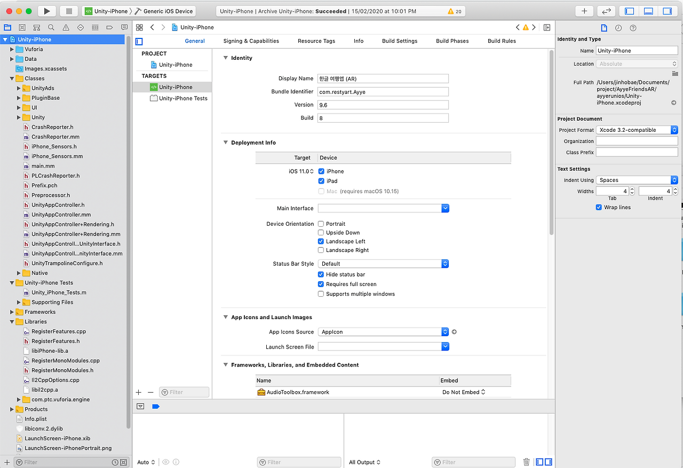Open the Report navigator speech-bubble icon
Screen dimensions: 683x468
pyautogui.click(x=124, y=27)
